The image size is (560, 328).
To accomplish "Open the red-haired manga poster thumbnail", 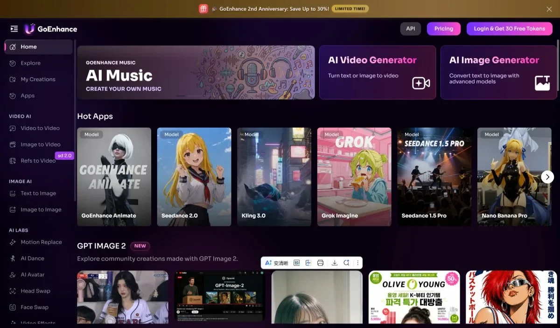I will pyautogui.click(x=511, y=297).
